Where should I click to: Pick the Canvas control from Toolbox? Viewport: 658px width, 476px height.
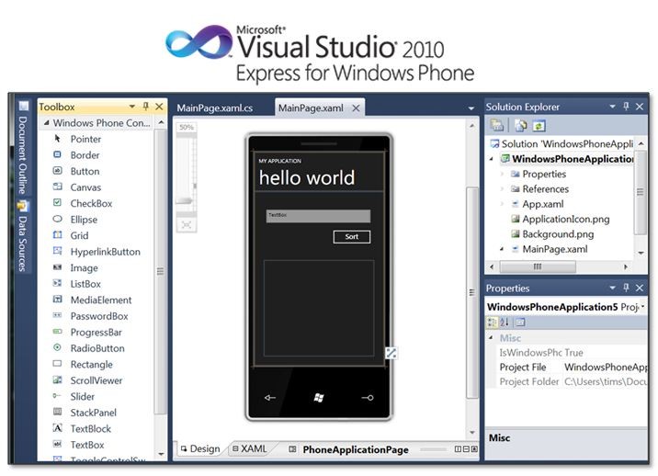[85, 187]
